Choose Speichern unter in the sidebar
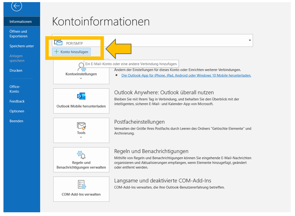 tap(22, 46)
